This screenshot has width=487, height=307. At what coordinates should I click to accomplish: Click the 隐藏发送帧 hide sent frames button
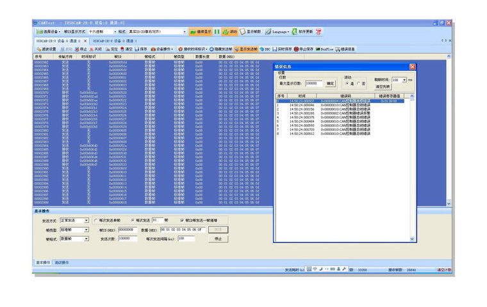click(x=221, y=49)
